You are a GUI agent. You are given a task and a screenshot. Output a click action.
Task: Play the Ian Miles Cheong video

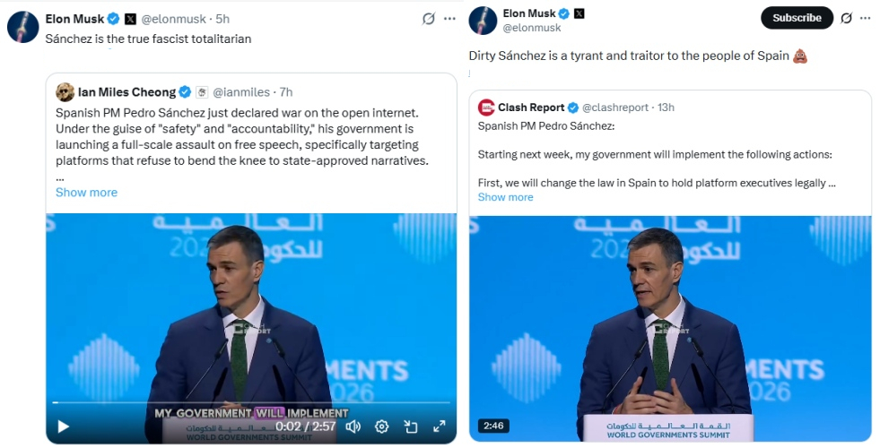click(63, 426)
